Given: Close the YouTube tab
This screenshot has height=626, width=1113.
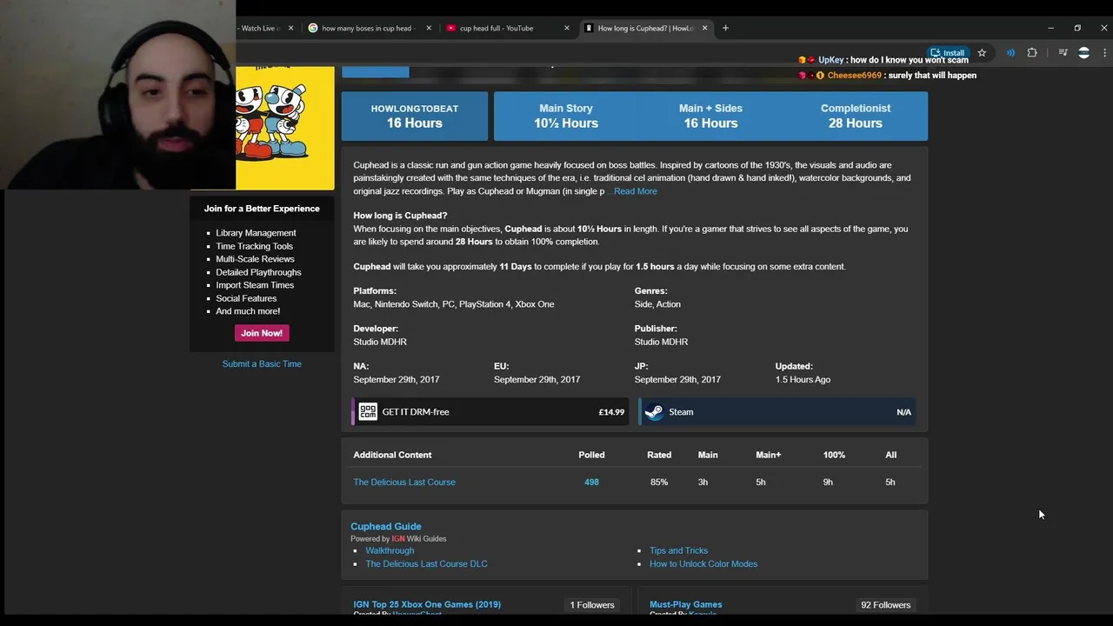Looking at the screenshot, I should (x=567, y=28).
